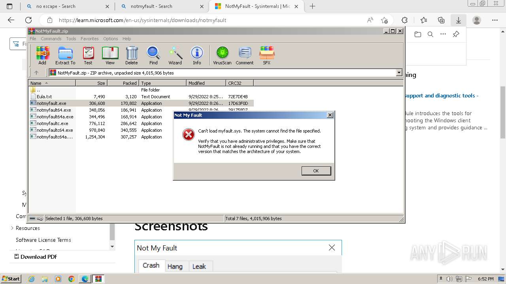Open the WinRAR Help menu
Viewport: 506px width, 284px height.
126,39
